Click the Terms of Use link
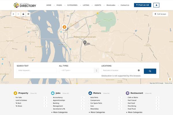The height and width of the screenshot is (115, 173). (168, 83)
